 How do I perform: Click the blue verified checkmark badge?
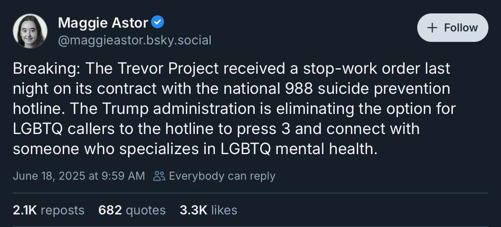click(x=158, y=22)
